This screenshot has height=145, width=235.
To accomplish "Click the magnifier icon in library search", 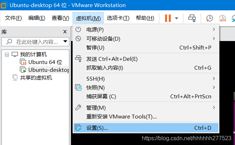I will pyautogui.click(x=9, y=42).
